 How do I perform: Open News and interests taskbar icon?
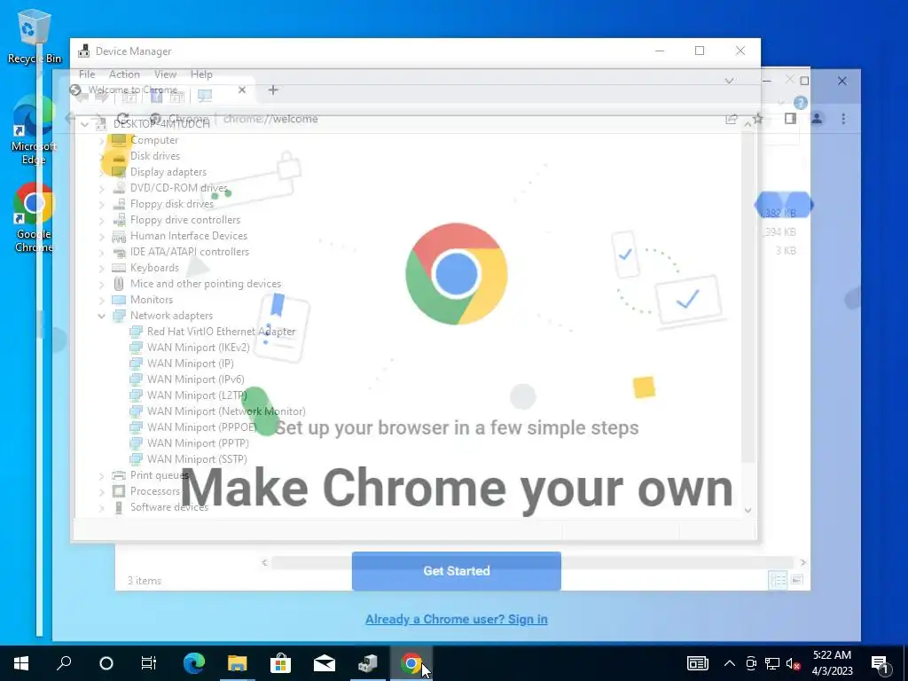[x=698, y=663]
